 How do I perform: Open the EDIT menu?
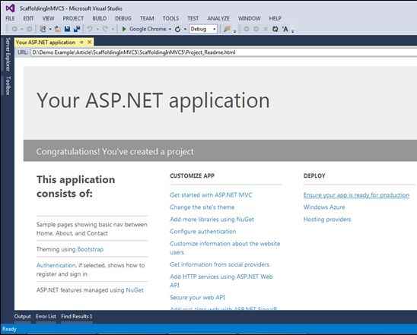point(28,18)
